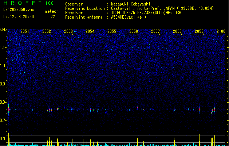Image resolution: width=229 pixels, height=146 pixels.
Task: Click the 2057 time axis marker
Action: coord(155,31)
